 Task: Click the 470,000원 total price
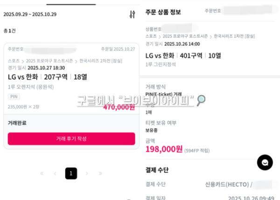(x=119, y=107)
